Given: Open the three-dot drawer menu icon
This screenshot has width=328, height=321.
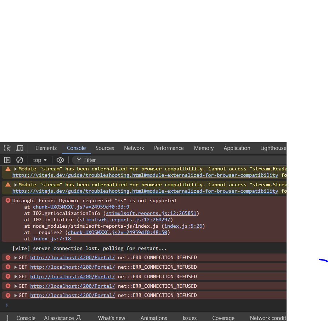Looking at the screenshot, I should click(7, 318).
